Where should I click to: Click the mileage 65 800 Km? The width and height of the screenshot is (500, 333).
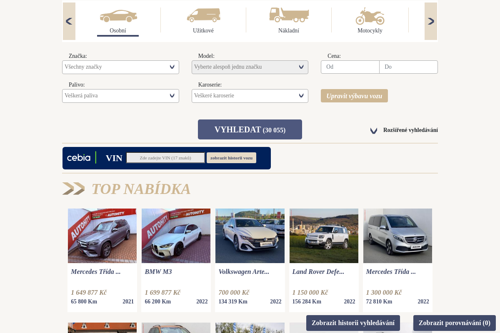pos(84,302)
